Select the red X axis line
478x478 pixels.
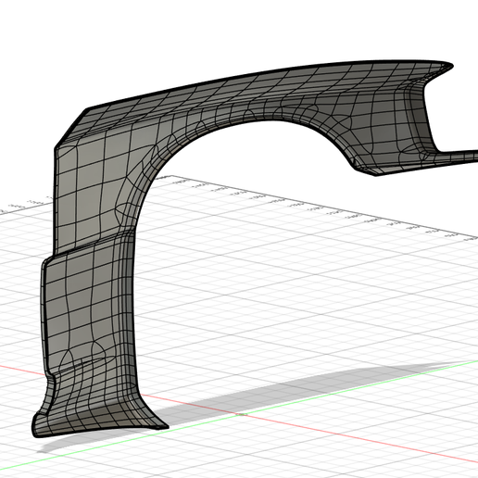[x=340, y=434]
